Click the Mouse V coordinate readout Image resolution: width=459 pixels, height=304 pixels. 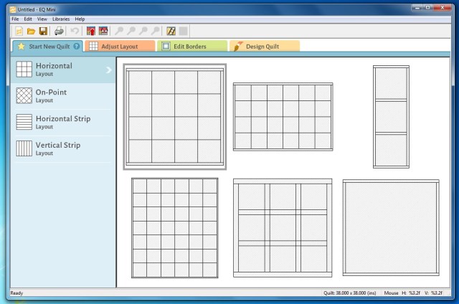pos(433,293)
